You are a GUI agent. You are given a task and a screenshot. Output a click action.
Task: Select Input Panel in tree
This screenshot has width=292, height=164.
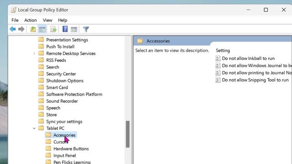(x=65, y=156)
